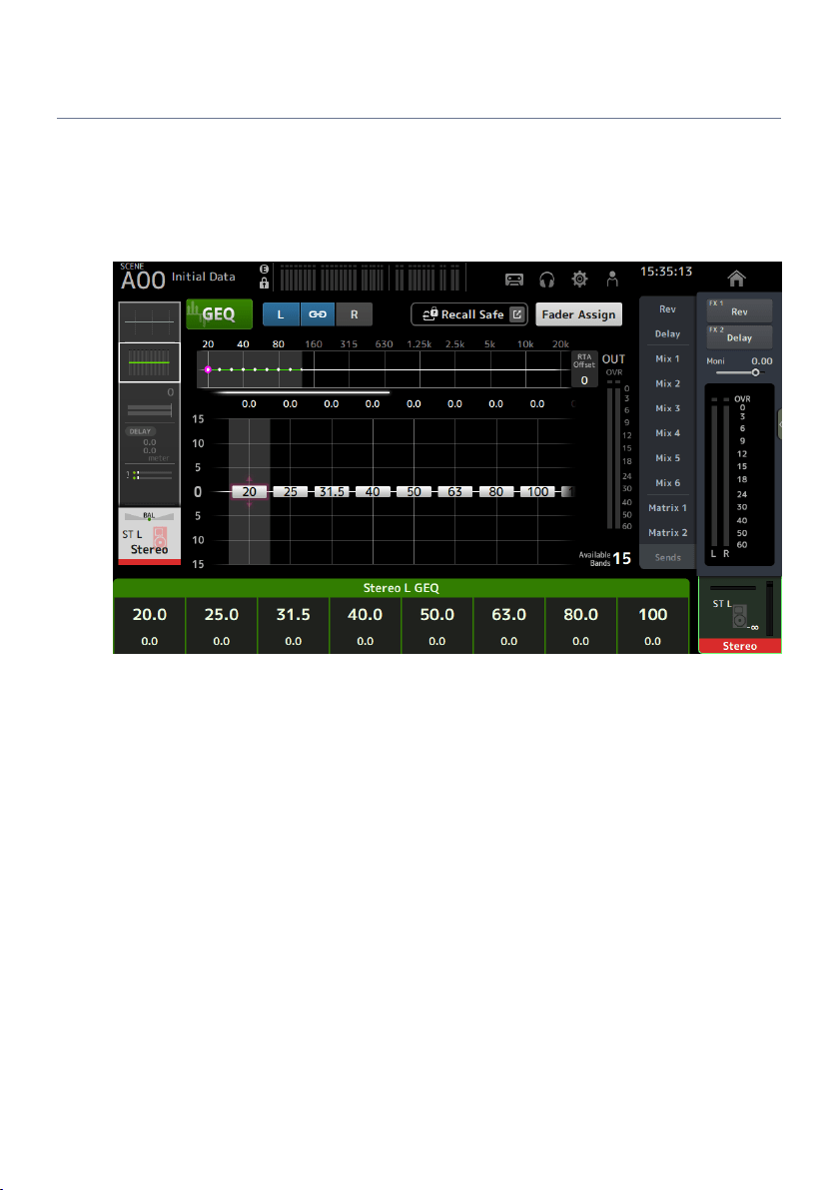Open the setup gear icon

[579, 279]
